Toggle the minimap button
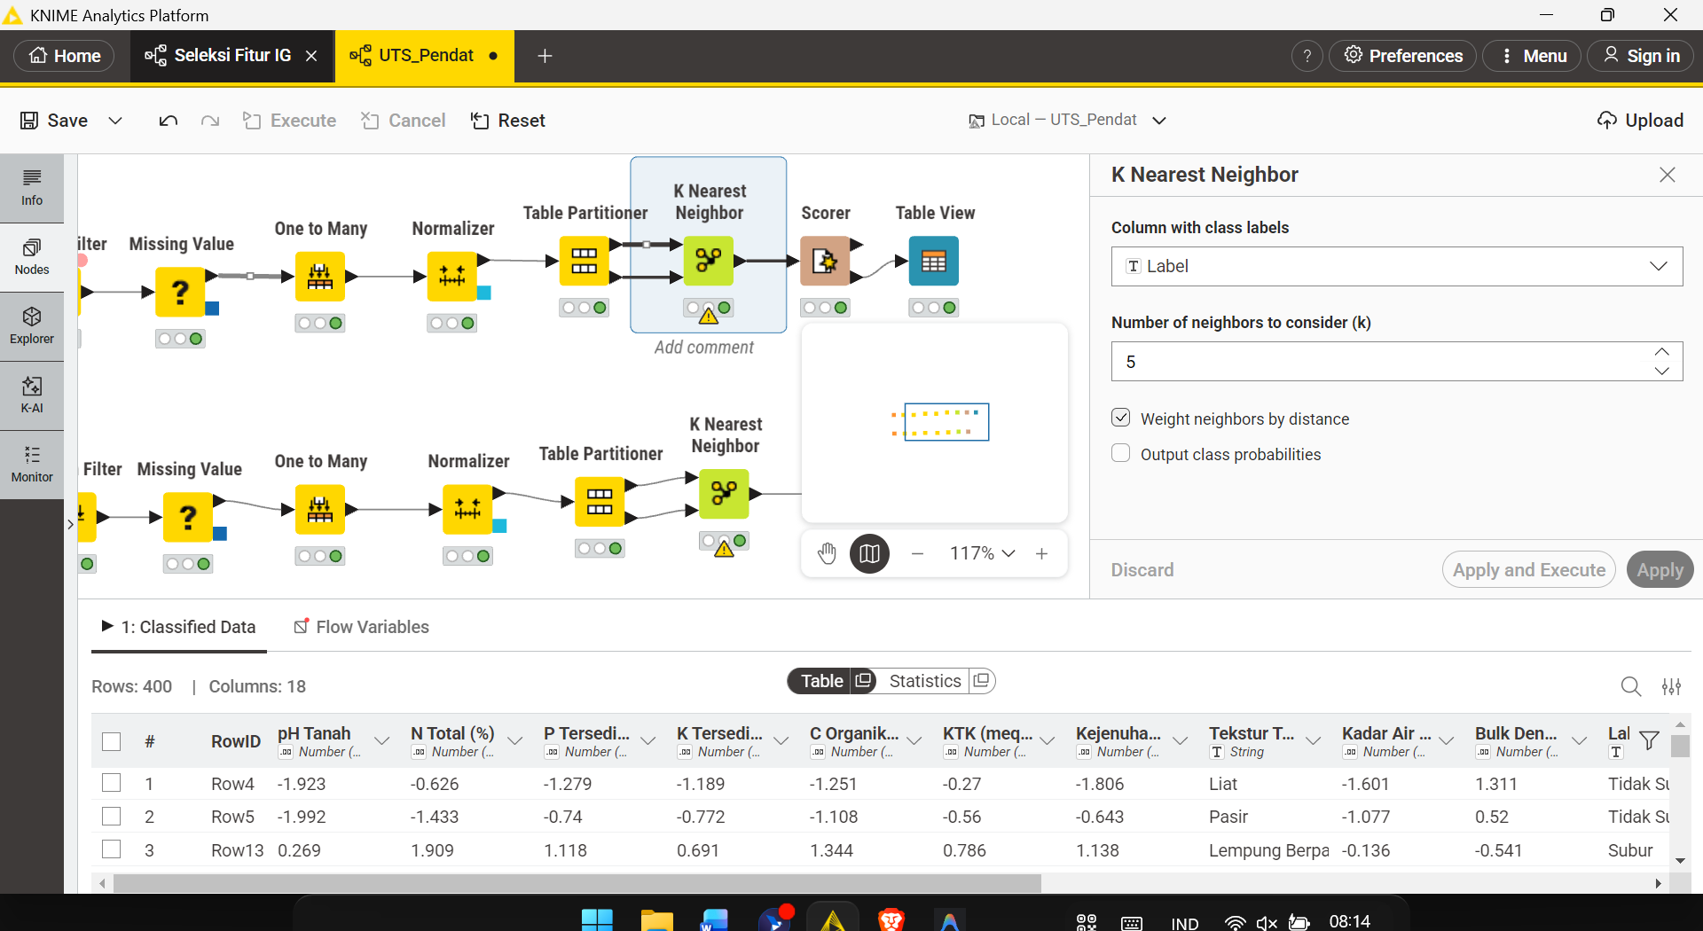 (869, 553)
